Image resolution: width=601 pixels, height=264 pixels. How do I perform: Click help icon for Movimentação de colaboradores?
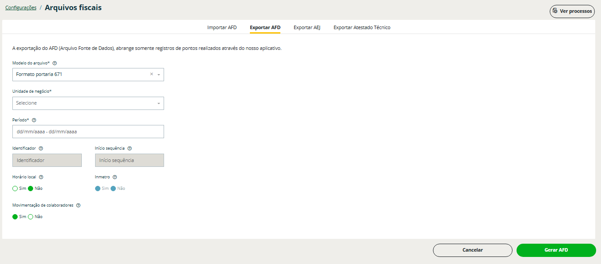[x=78, y=205]
